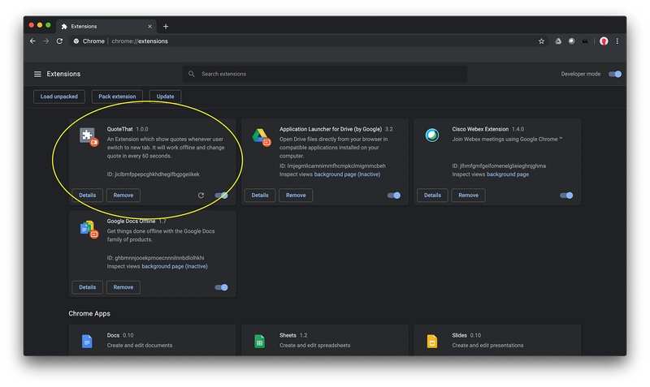
Task: Click the QuoteThat puzzle piece icon
Action: 88,135
